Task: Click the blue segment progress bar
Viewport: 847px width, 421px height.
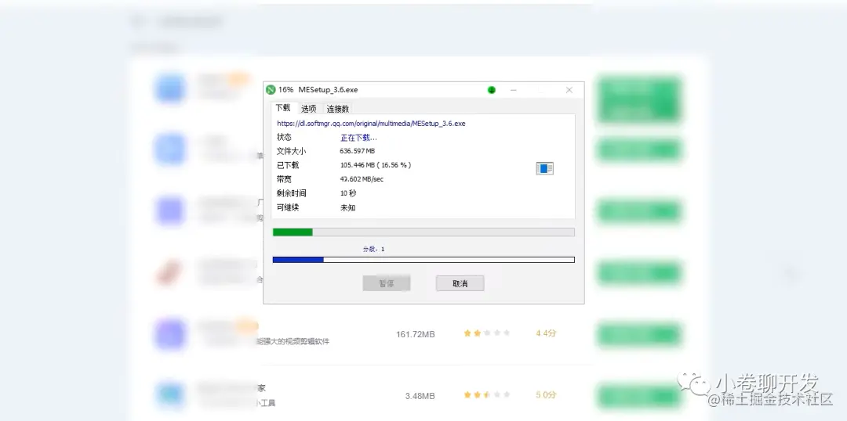Action: [x=423, y=260]
